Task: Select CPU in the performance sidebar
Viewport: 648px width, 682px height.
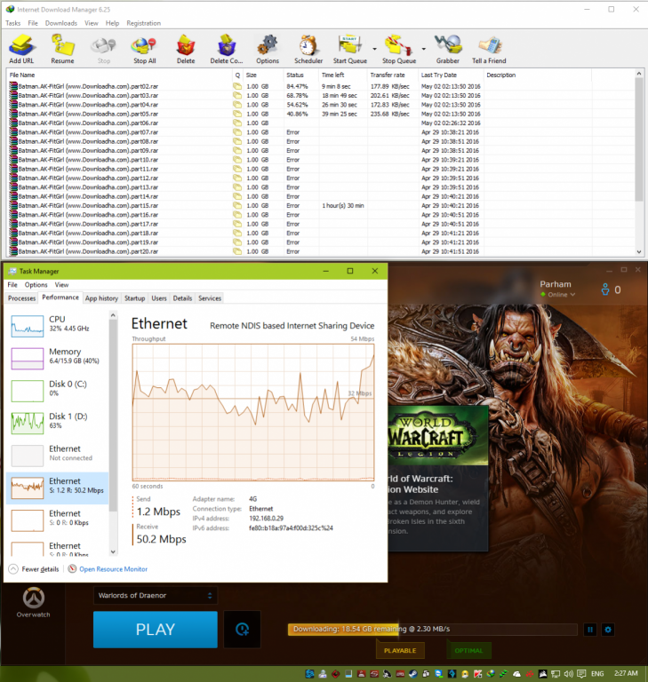Action: coord(58,324)
